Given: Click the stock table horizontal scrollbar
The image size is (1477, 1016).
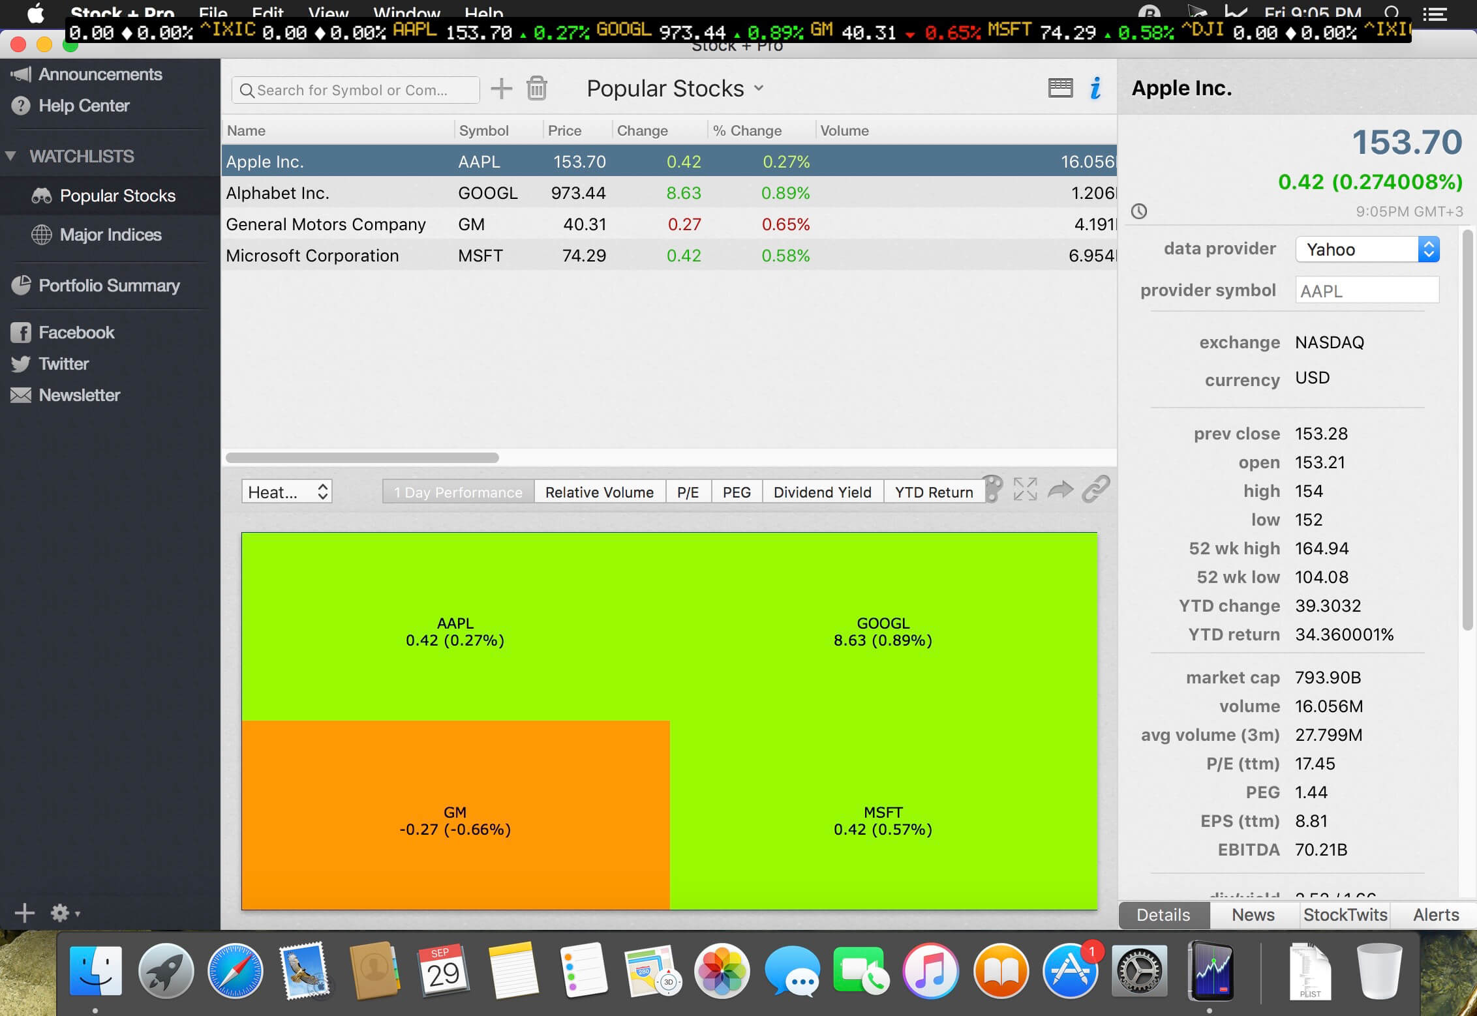Looking at the screenshot, I should coord(362,458).
